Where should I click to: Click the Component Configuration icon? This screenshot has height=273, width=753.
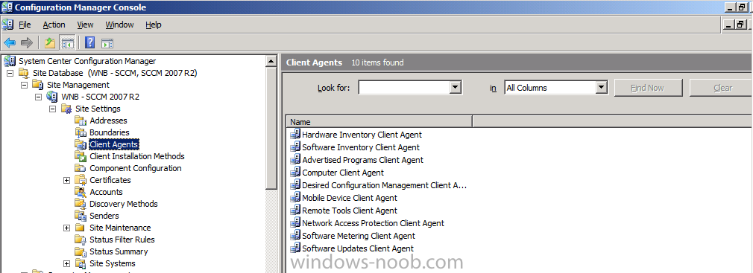click(81, 169)
